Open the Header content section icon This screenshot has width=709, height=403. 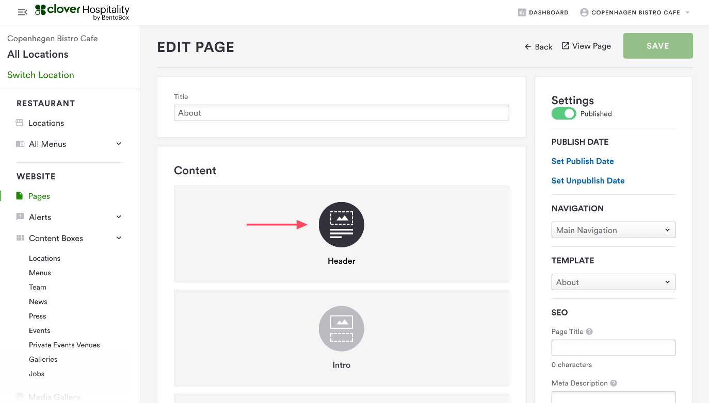click(x=342, y=225)
